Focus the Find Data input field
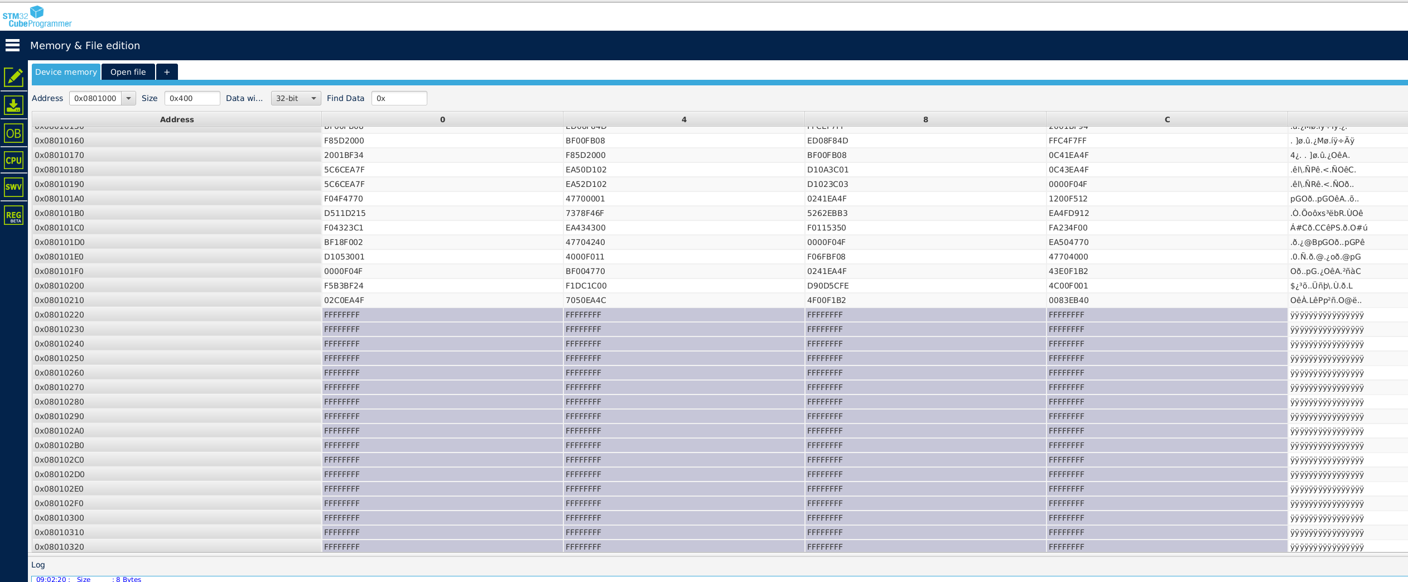 (x=399, y=98)
